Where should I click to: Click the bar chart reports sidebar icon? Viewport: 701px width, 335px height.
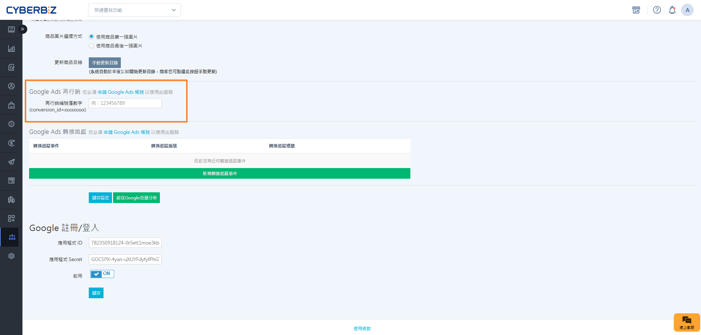pos(11,49)
